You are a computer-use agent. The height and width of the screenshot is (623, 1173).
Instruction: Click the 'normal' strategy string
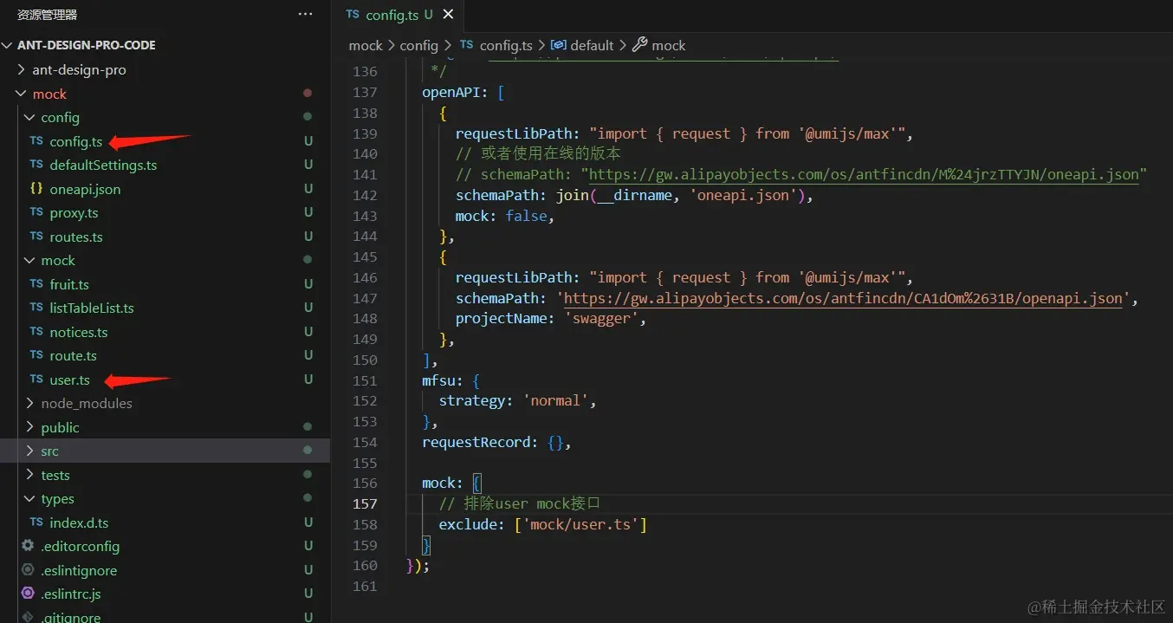pos(557,400)
